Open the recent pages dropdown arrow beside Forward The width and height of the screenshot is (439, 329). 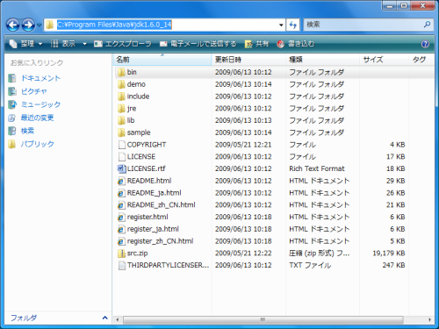(x=39, y=25)
